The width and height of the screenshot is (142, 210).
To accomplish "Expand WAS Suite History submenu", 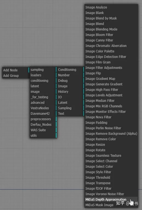I will (x=70, y=92).
